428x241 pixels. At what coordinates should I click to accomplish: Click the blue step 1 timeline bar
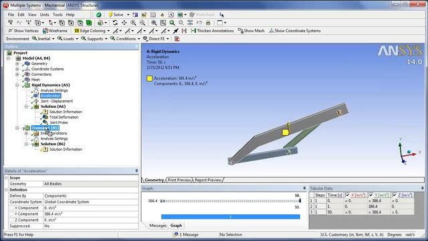[230, 217]
